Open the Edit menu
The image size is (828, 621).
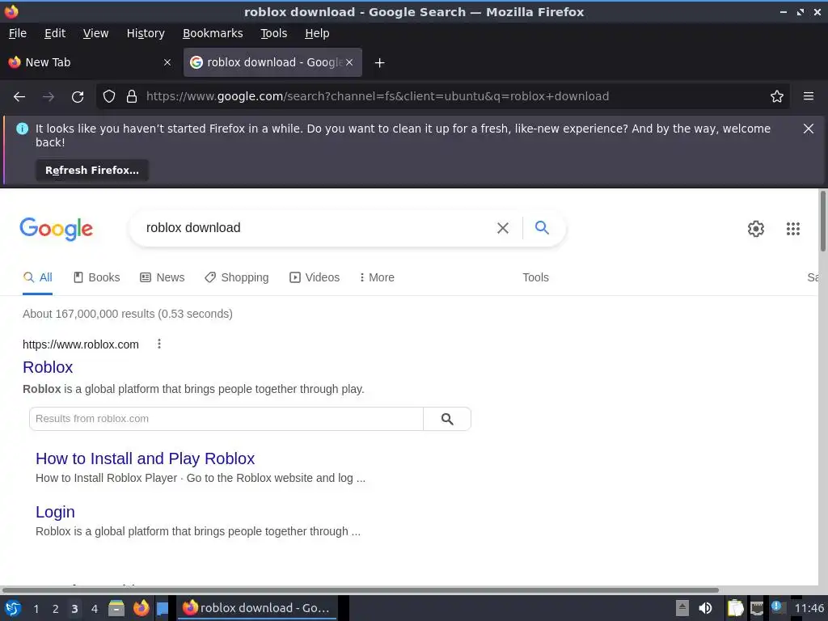point(55,33)
